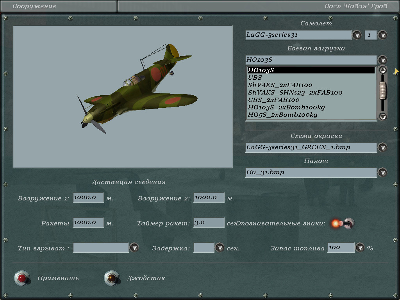This screenshot has height=300, width=400.
Task: Click the Задержка value field
Action: [204, 247]
